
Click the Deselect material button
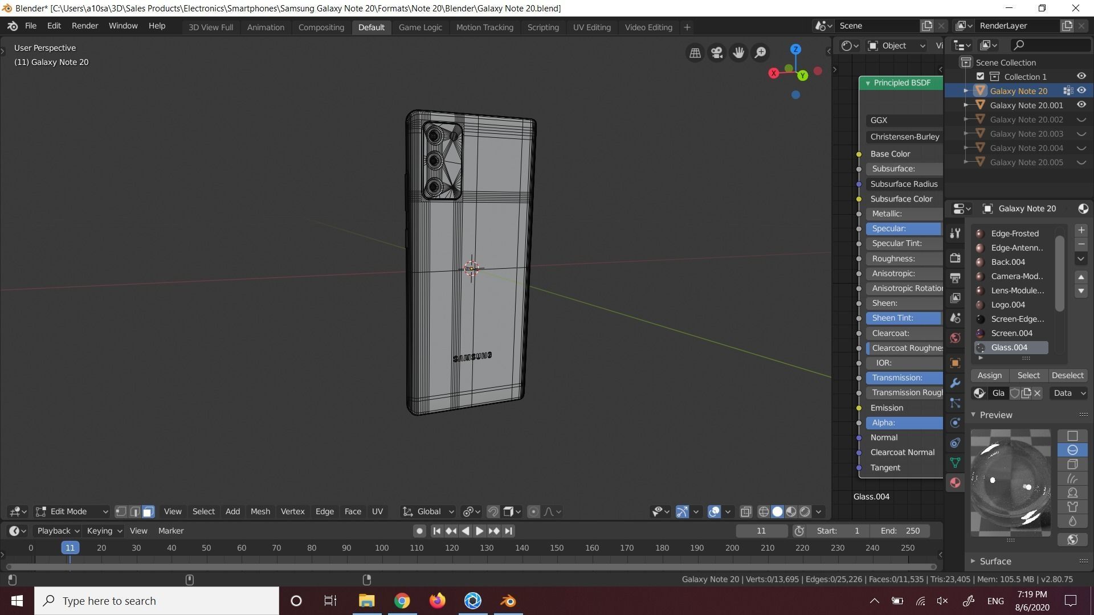click(1067, 375)
